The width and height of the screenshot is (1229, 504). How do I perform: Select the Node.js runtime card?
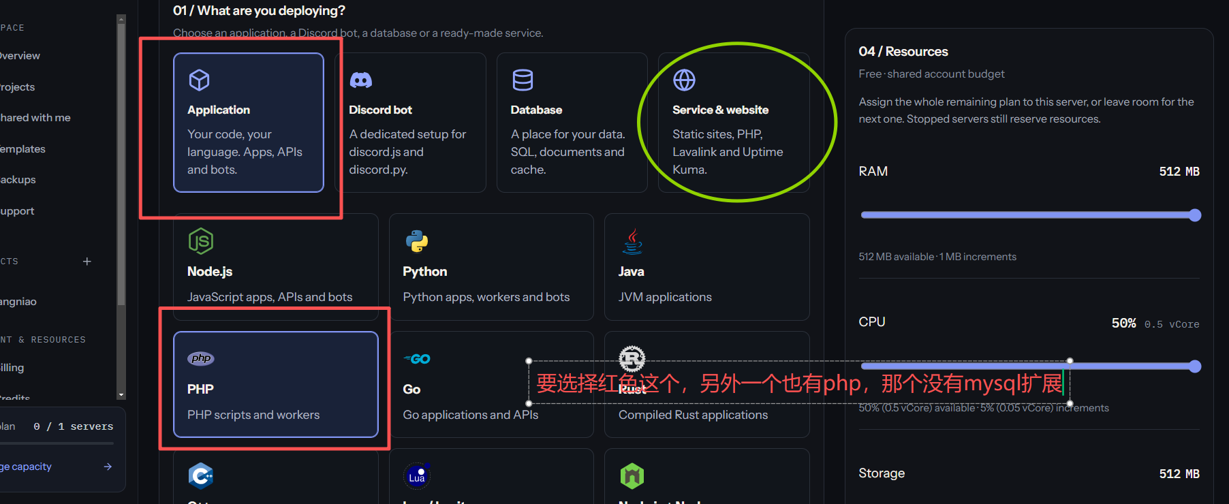(x=276, y=267)
